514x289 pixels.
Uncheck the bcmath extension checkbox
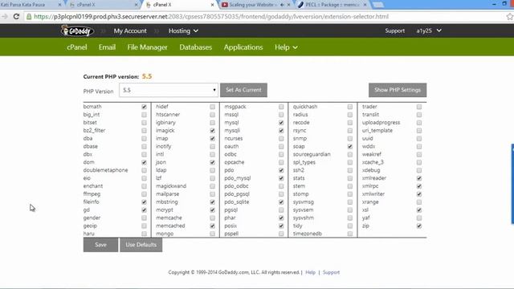(144, 107)
